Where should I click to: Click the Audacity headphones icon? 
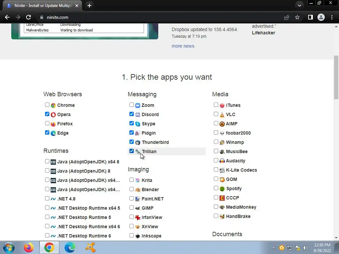(222, 161)
